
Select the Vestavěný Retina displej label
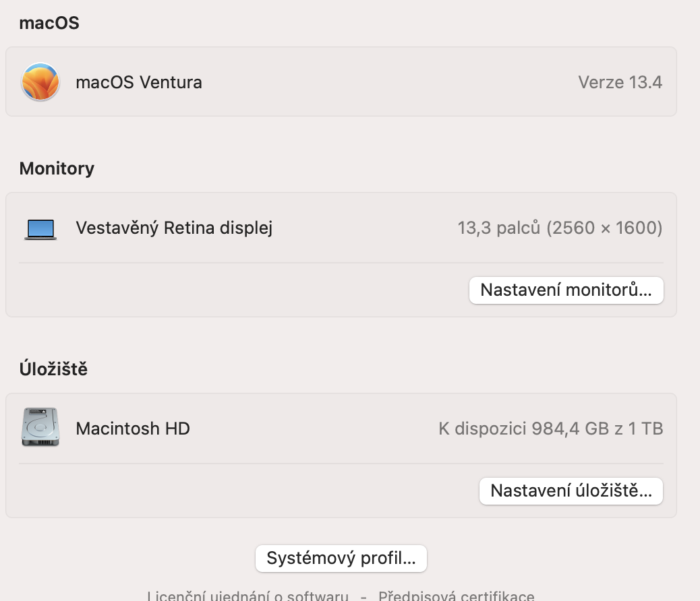(174, 228)
